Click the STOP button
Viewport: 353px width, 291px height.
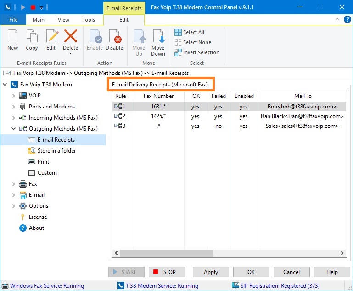click(167, 272)
